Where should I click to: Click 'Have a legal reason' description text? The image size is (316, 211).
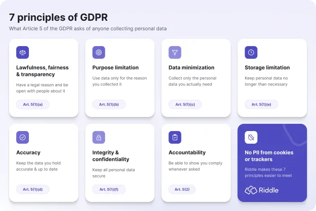point(42,88)
